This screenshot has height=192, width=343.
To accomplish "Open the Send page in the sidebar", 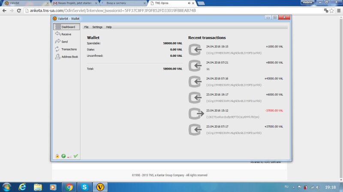I will pyautogui.click(x=64, y=42).
